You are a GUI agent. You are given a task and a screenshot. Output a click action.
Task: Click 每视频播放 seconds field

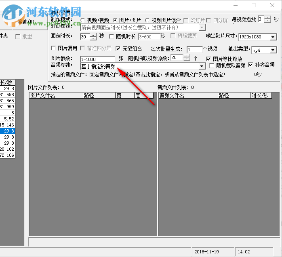(x=261, y=19)
